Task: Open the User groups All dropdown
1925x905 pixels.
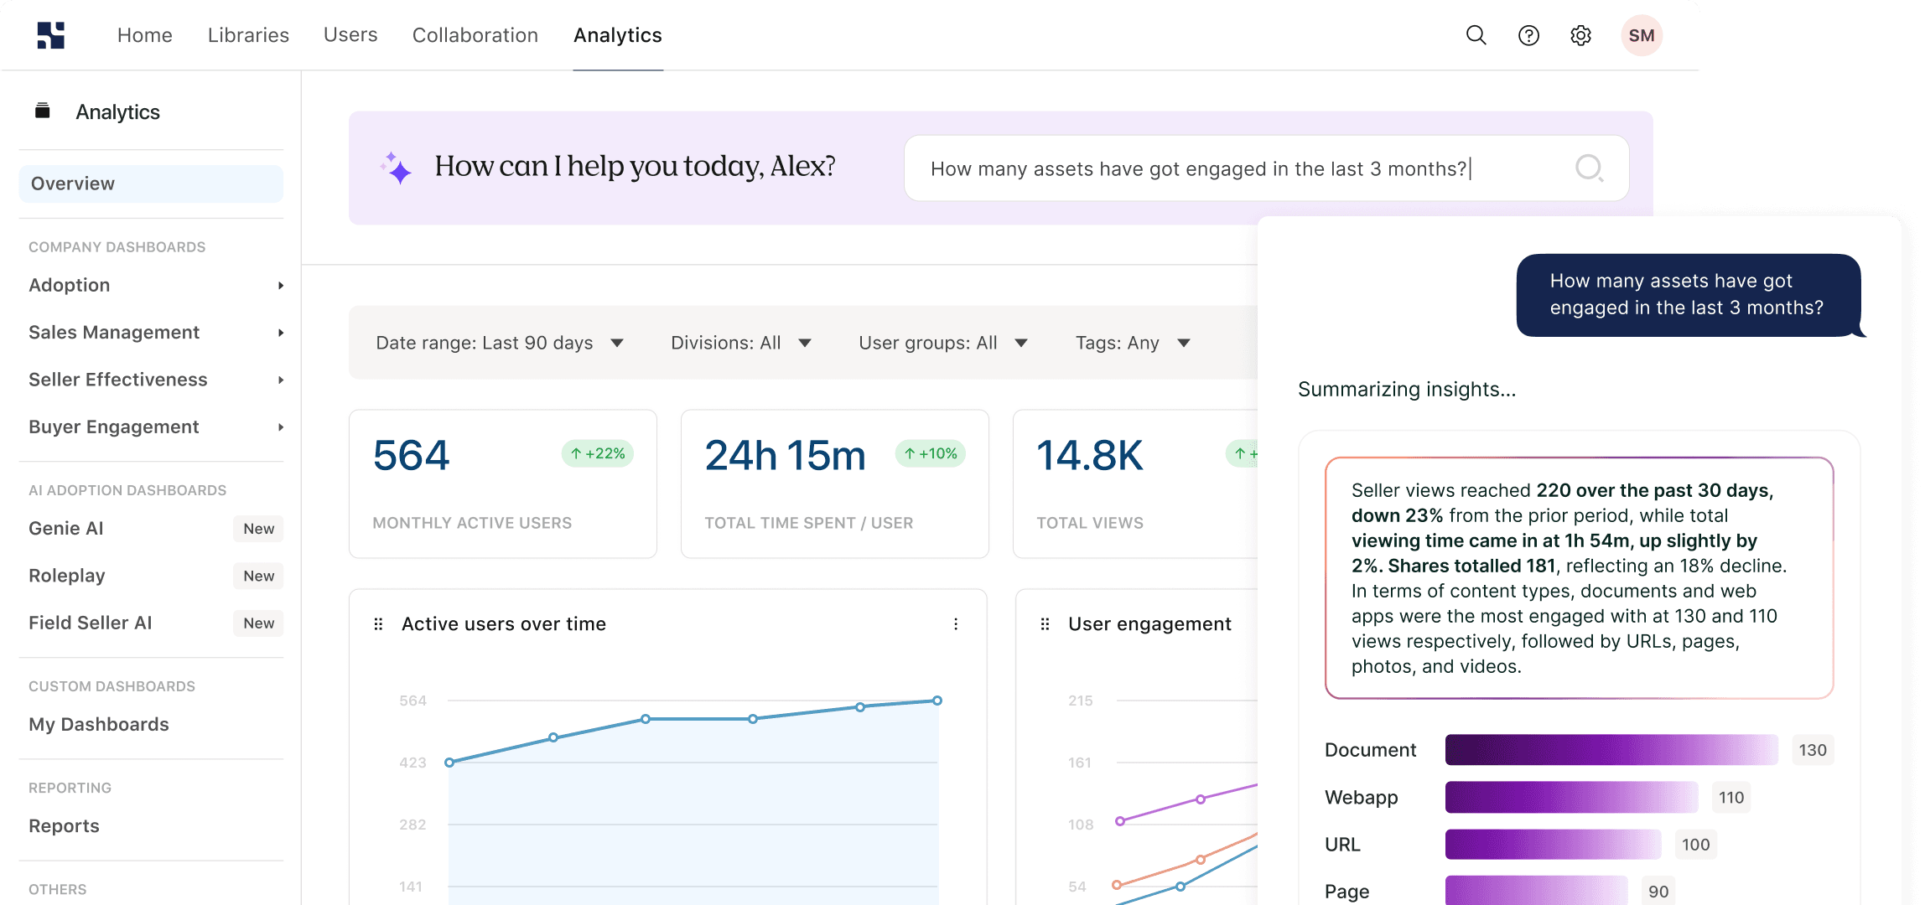Action: [943, 343]
